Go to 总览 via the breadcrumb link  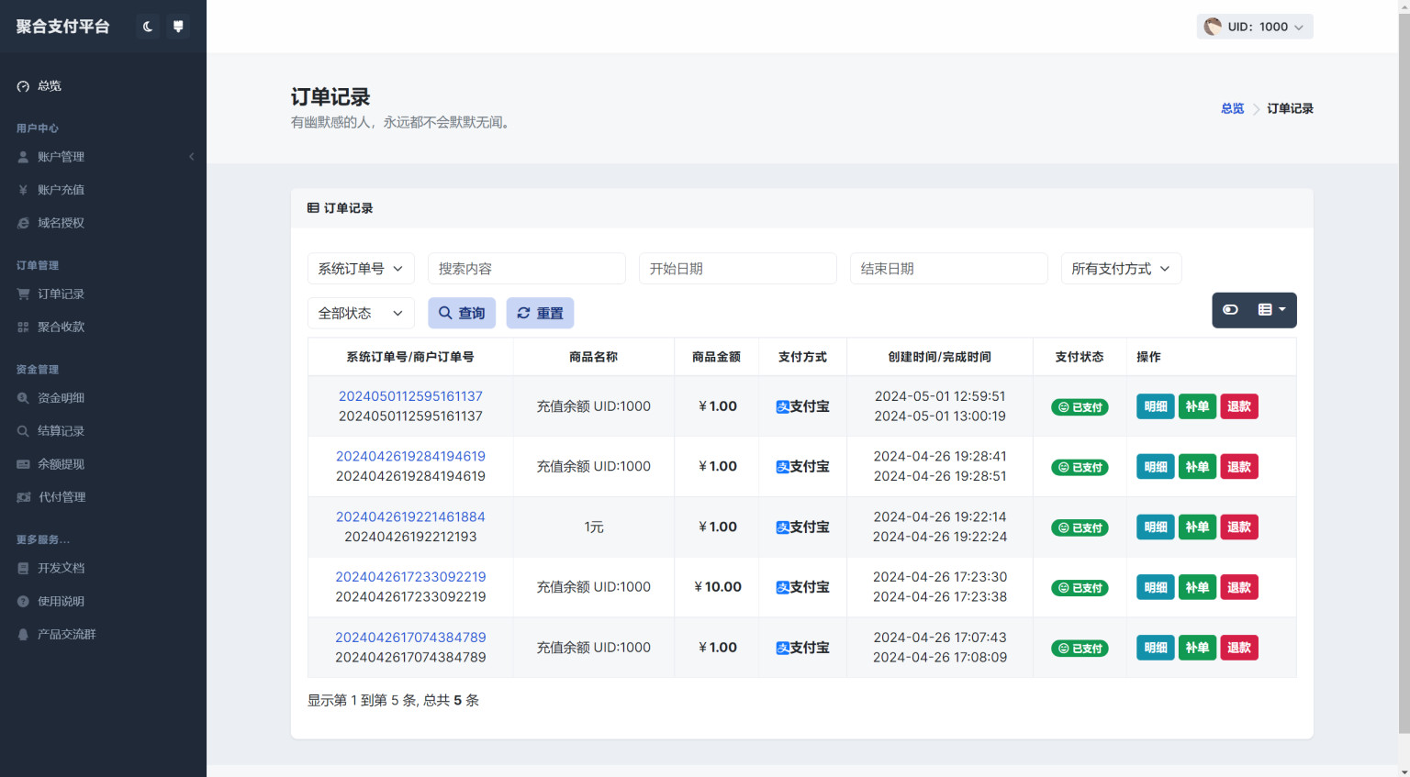[1232, 107]
